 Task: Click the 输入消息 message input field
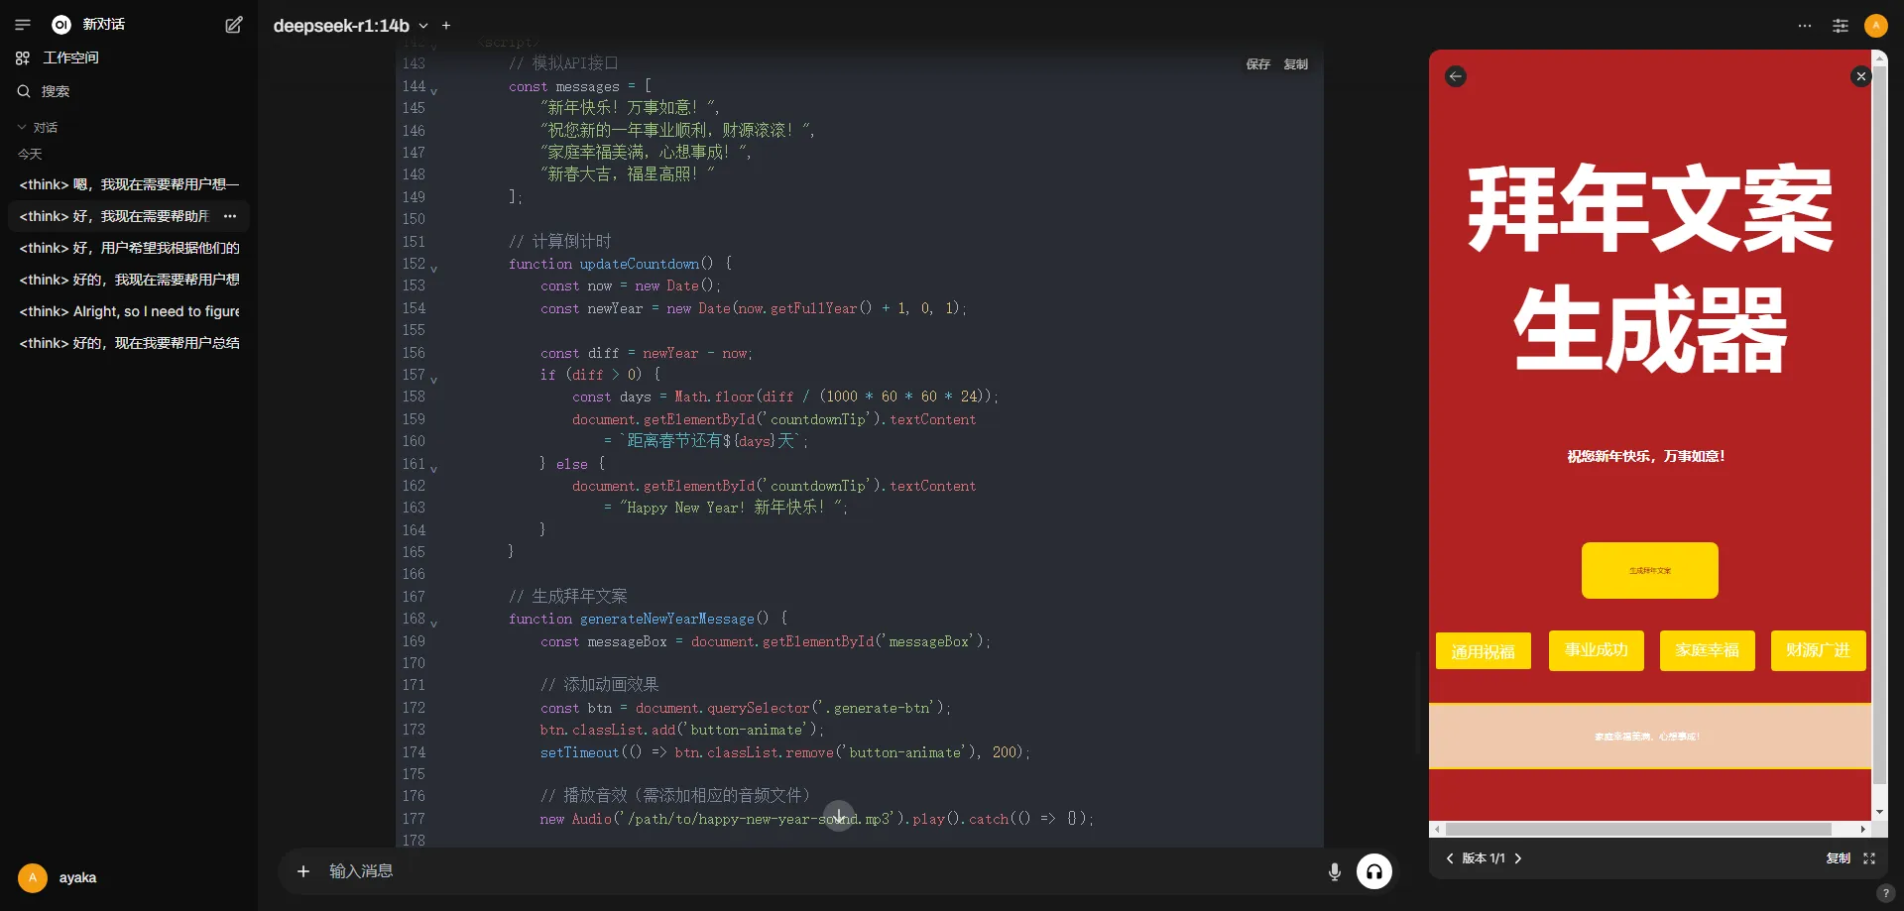(x=813, y=871)
